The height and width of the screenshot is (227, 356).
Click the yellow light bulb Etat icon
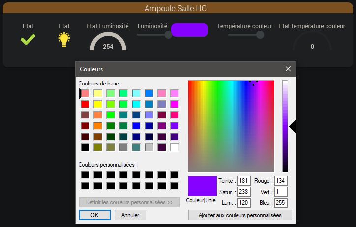pyautogui.click(x=64, y=40)
